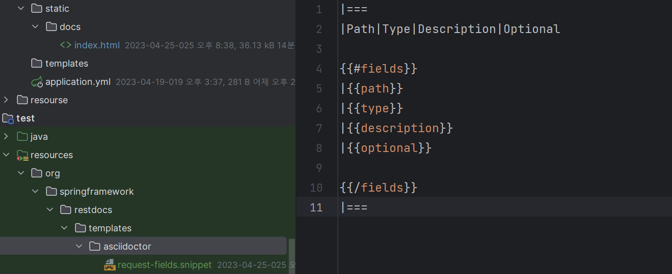
Task: Click index.html's timestamp and 36.13 kB details
Action: [x=210, y=45]
